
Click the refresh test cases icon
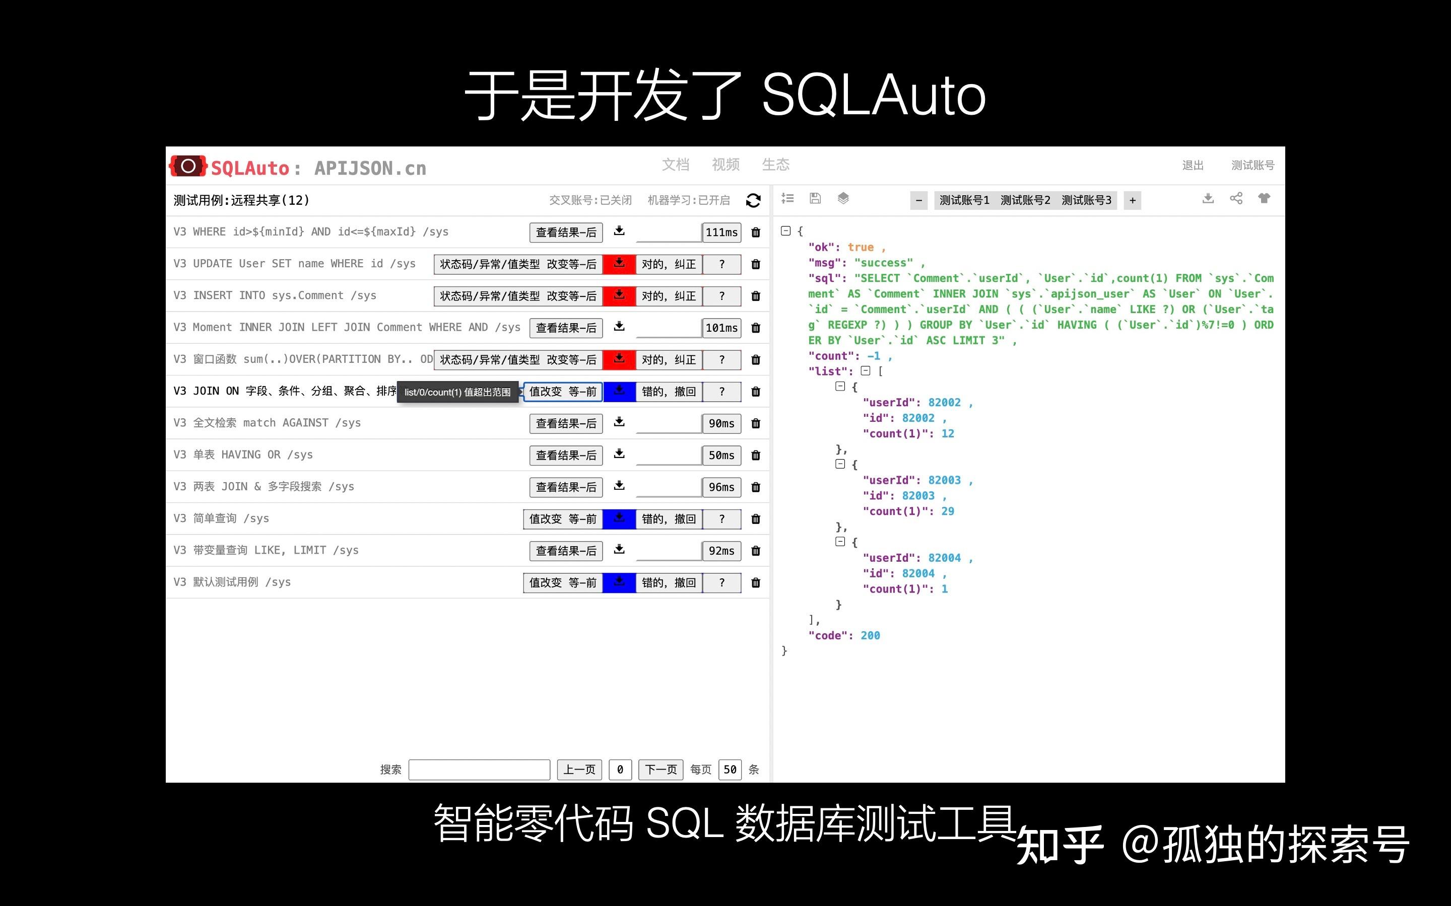(x=753, y=200)
